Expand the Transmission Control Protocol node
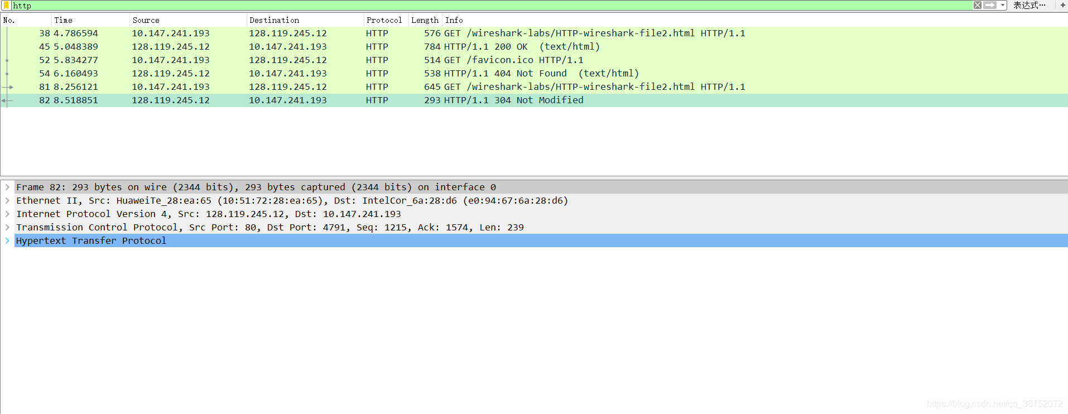Image resolution: width=1068 pixels, height=414 pixels. coord(7,227)
